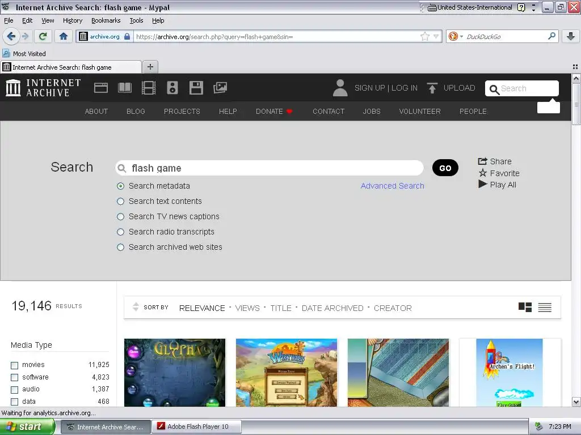Image resolution: width=581 pixels, height=435 pixels.
Task: Check the audio media type filter
Action: pos(14,390)
